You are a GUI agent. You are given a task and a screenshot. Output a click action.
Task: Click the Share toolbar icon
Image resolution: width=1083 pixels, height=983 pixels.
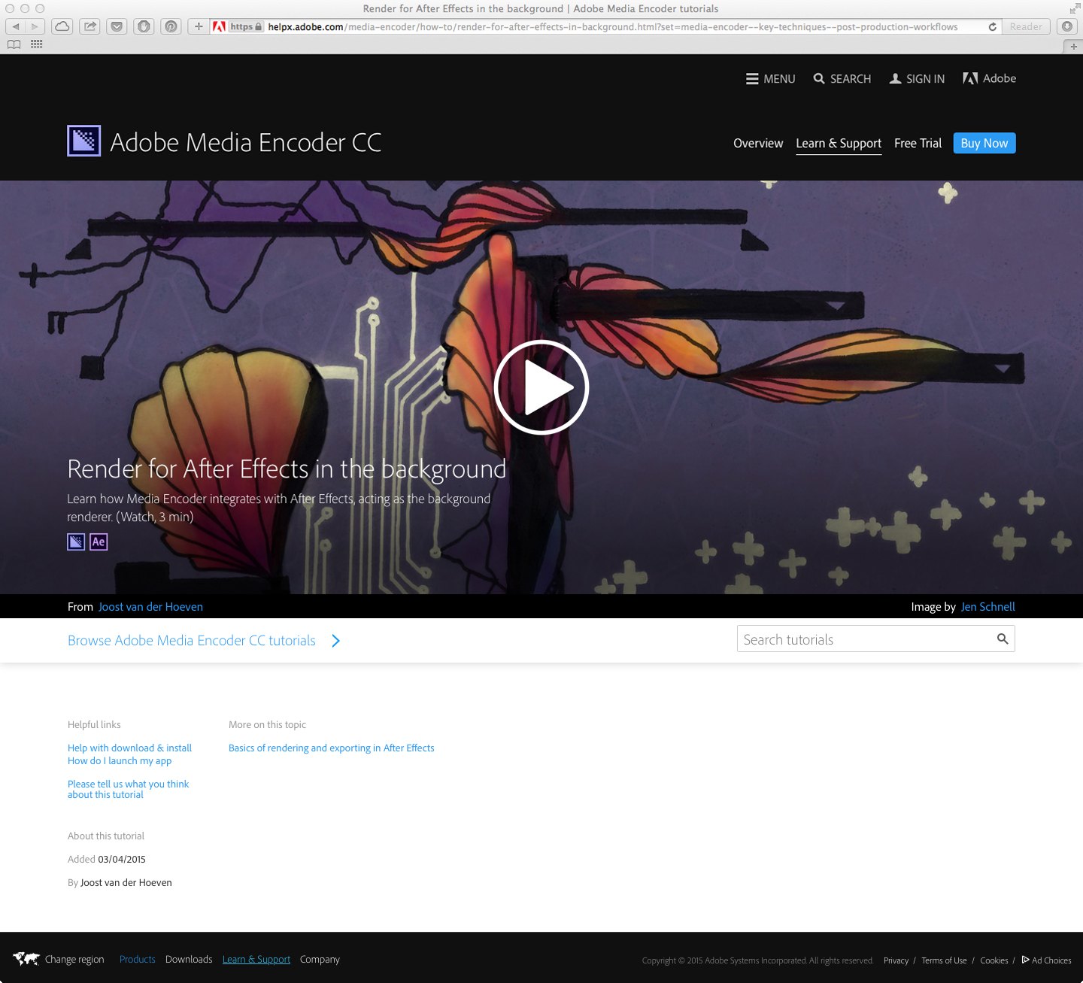coord(90,26)
